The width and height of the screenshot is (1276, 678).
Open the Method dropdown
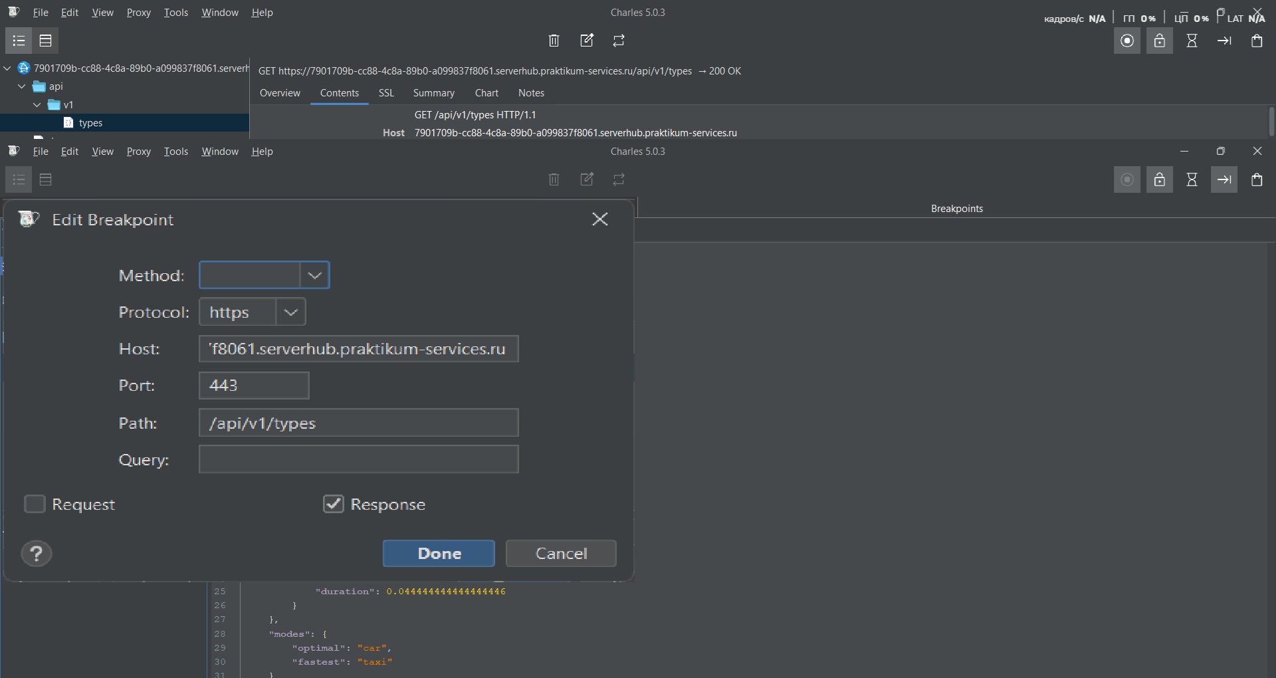click(314, 275)
